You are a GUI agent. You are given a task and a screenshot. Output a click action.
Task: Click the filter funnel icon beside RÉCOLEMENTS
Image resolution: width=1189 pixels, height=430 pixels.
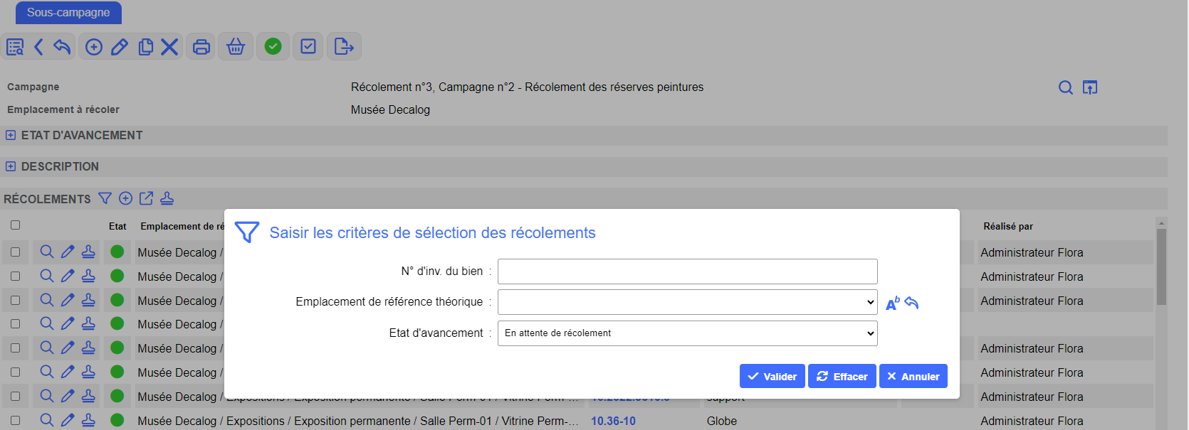tap(105, 198)
